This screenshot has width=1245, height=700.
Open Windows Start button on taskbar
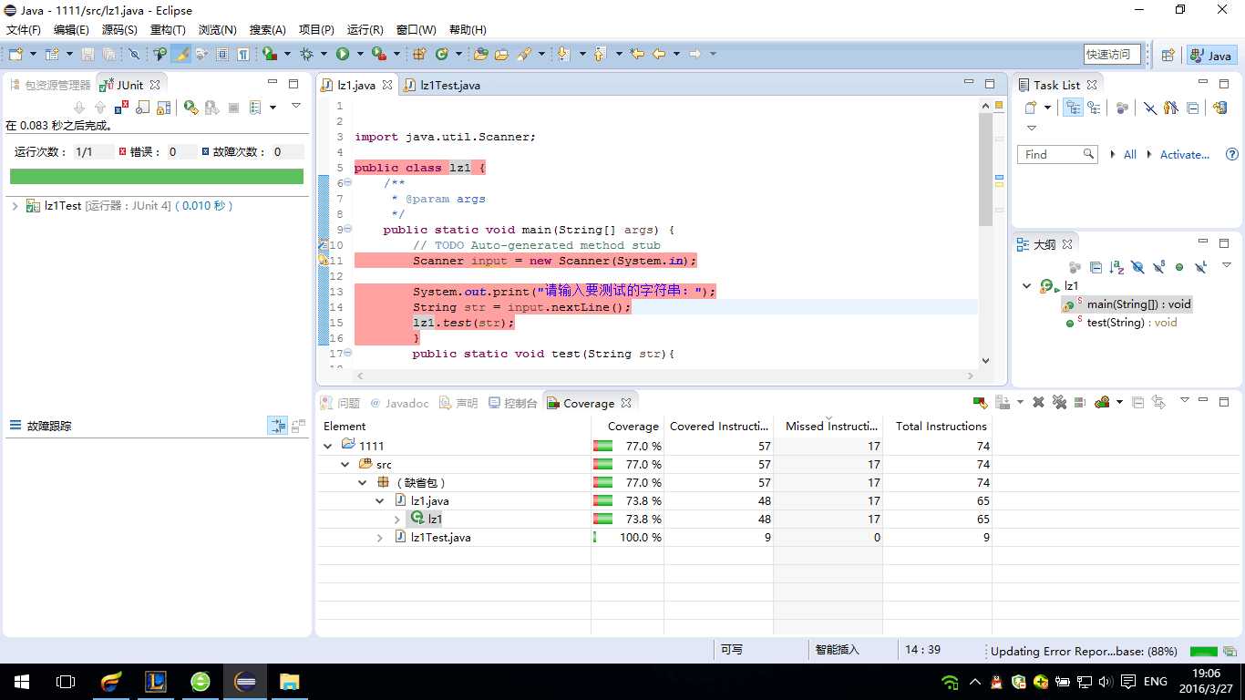[x=22, y=682]
